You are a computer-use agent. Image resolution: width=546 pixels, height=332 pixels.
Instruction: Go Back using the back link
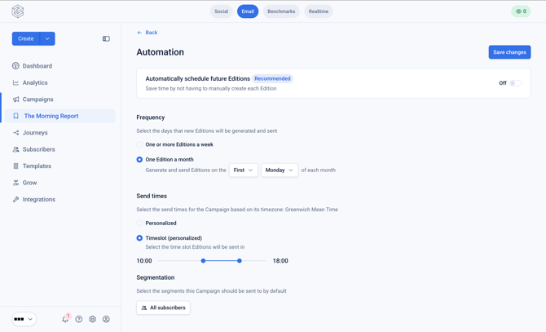(x=148, y=33)
